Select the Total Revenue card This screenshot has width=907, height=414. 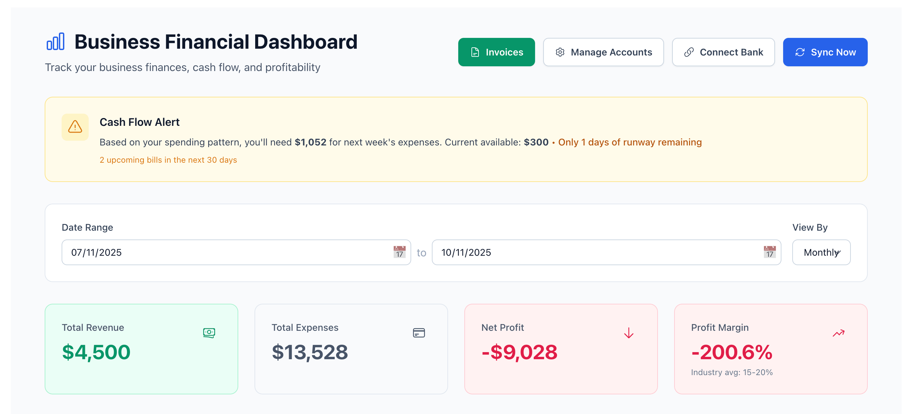coord(141,373)
